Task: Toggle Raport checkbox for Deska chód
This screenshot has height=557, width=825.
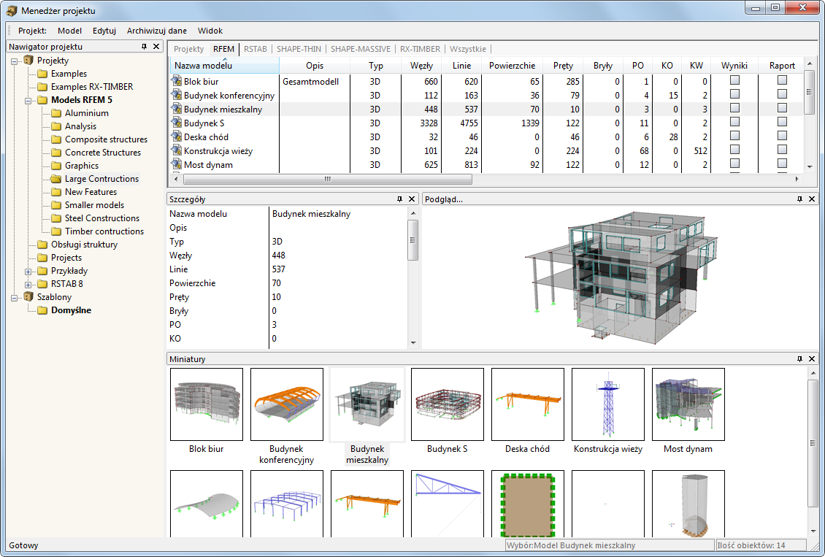Action: [x=783, y=135]
